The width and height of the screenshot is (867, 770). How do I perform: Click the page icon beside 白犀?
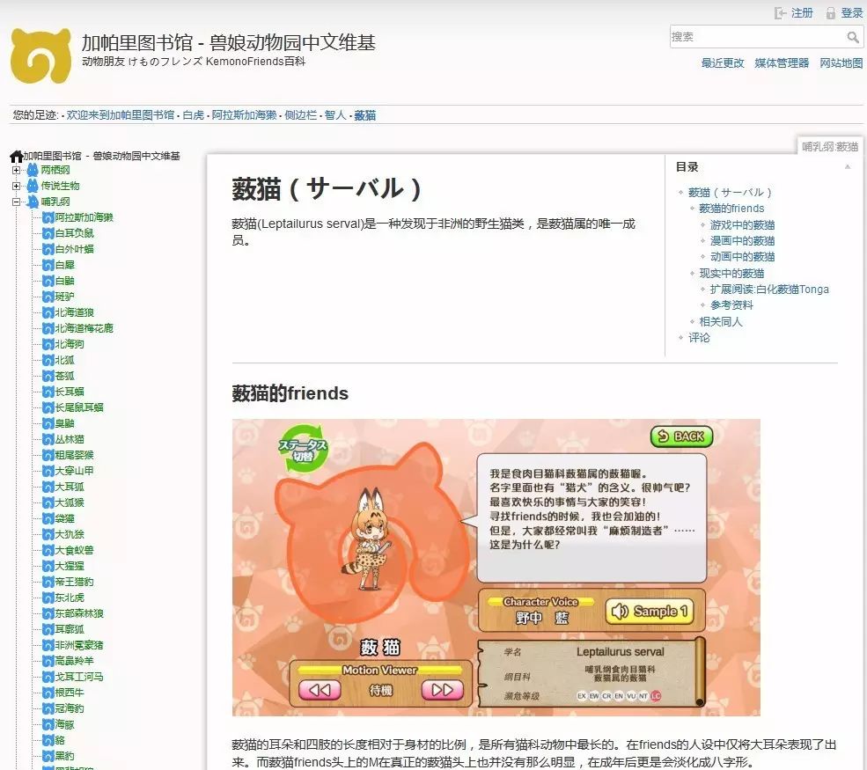click(48, 266)
